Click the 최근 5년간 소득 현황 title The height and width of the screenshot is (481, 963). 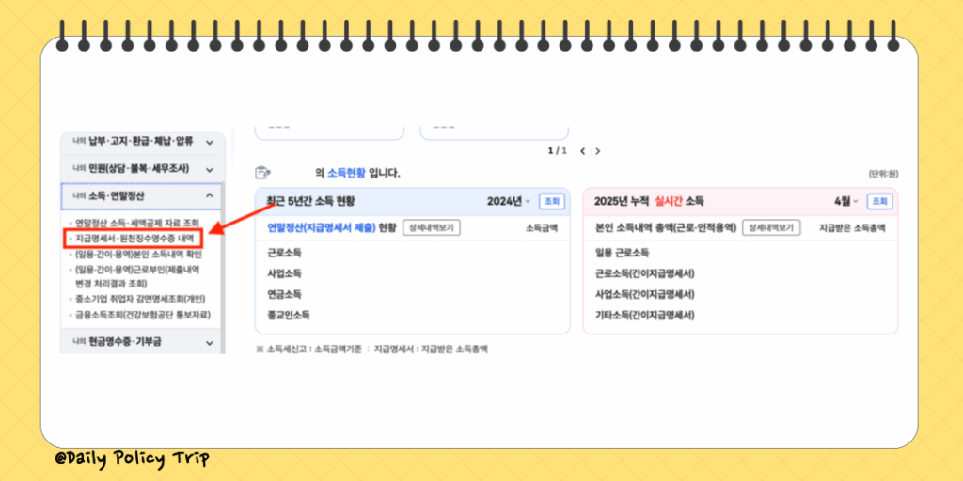click(x=310, y=201)
